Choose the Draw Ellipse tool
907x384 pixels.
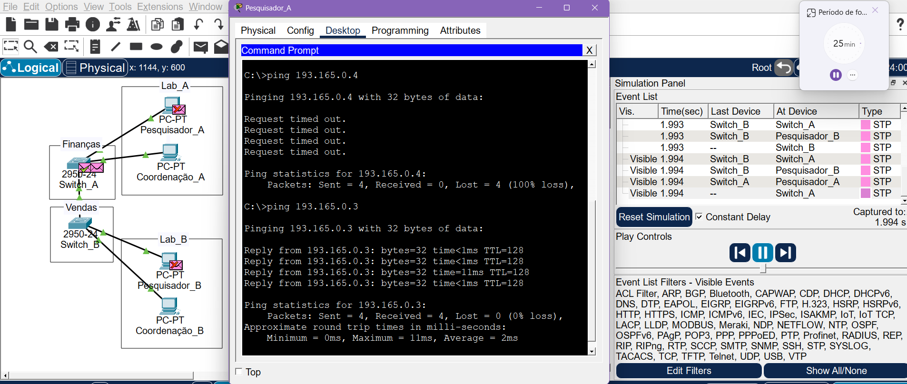coord(157,47)
